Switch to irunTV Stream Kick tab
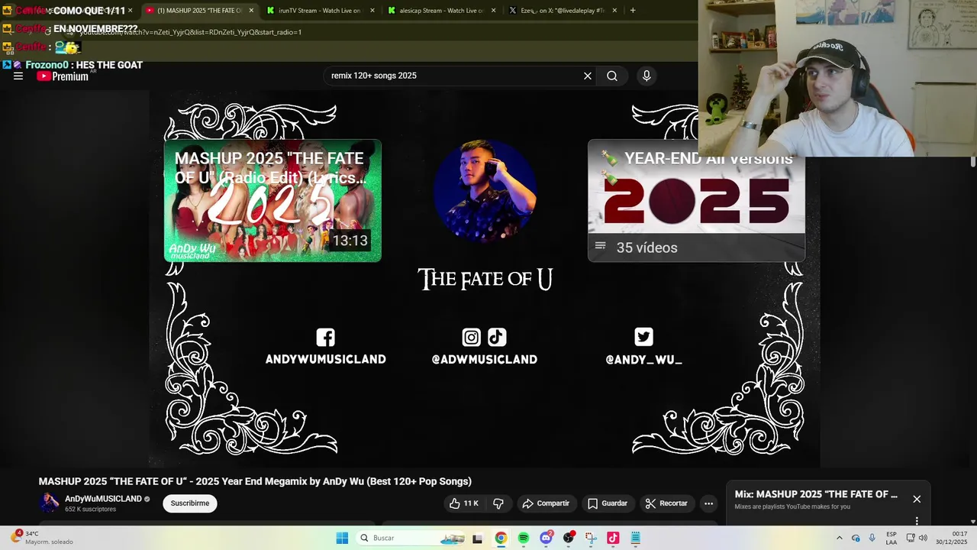The height and width of the screenshot is (550, 977). 319,11
